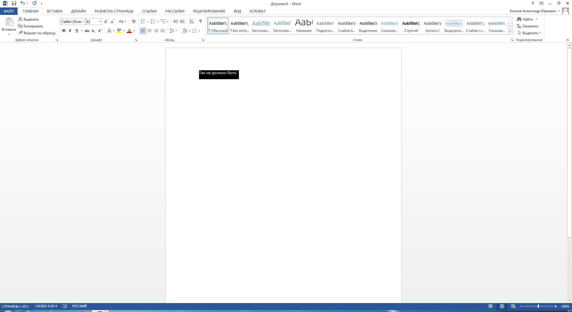The width and height of the screenshot is (572, 312).
Task: Sort text with the A-Z sort icon
Action: tap(192, 21)
